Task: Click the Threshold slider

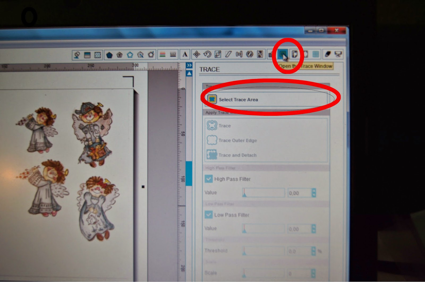Action: 263,251
